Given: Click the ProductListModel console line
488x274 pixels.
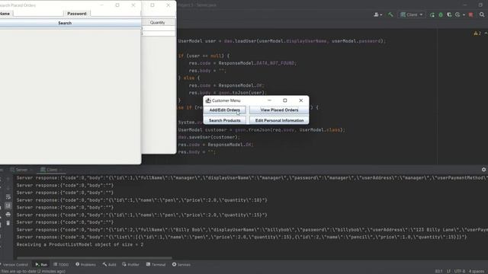Looking at the screenshot, I should [x=80, y=244].
